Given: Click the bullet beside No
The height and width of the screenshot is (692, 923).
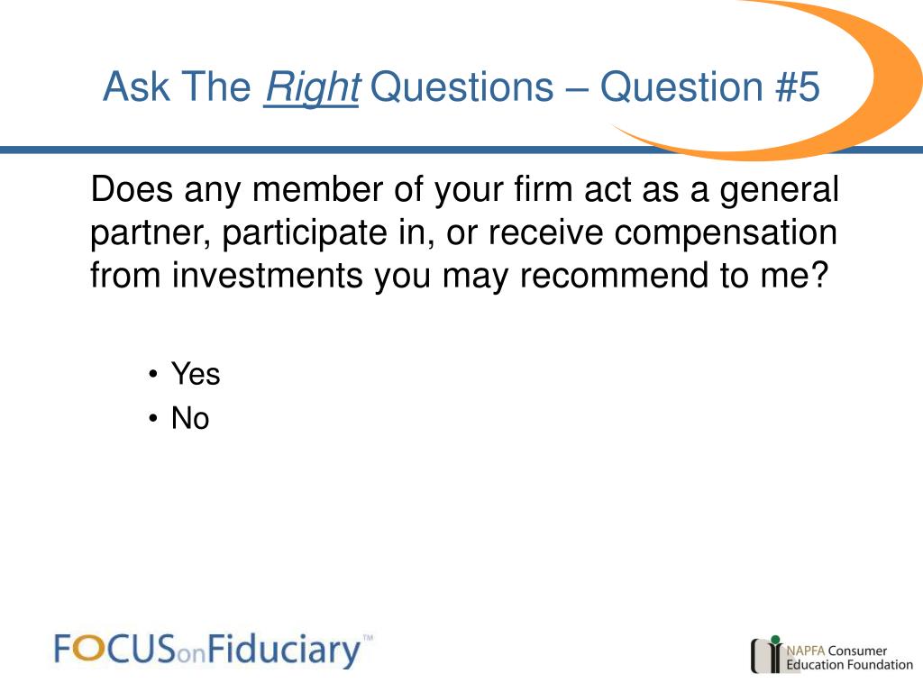Looking at the screenshot, I should (x=153, y=419).
